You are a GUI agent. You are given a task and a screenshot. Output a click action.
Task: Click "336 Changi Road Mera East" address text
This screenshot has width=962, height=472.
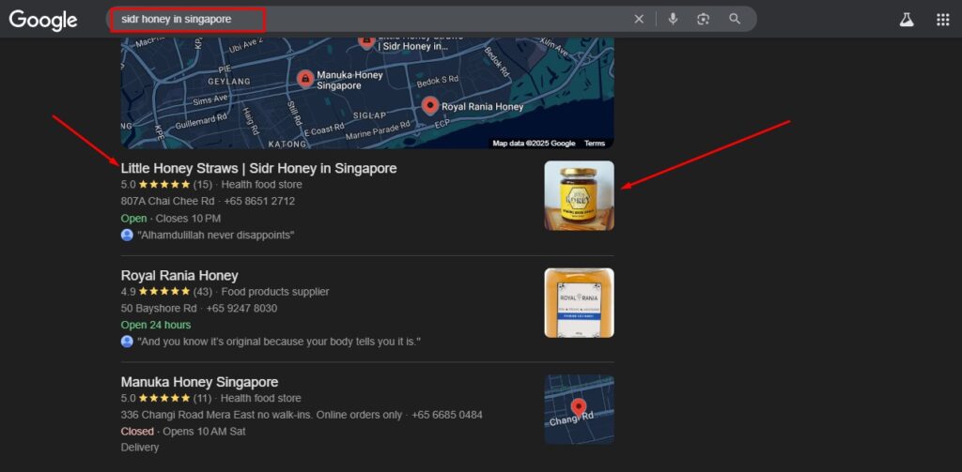coord(261,415)
